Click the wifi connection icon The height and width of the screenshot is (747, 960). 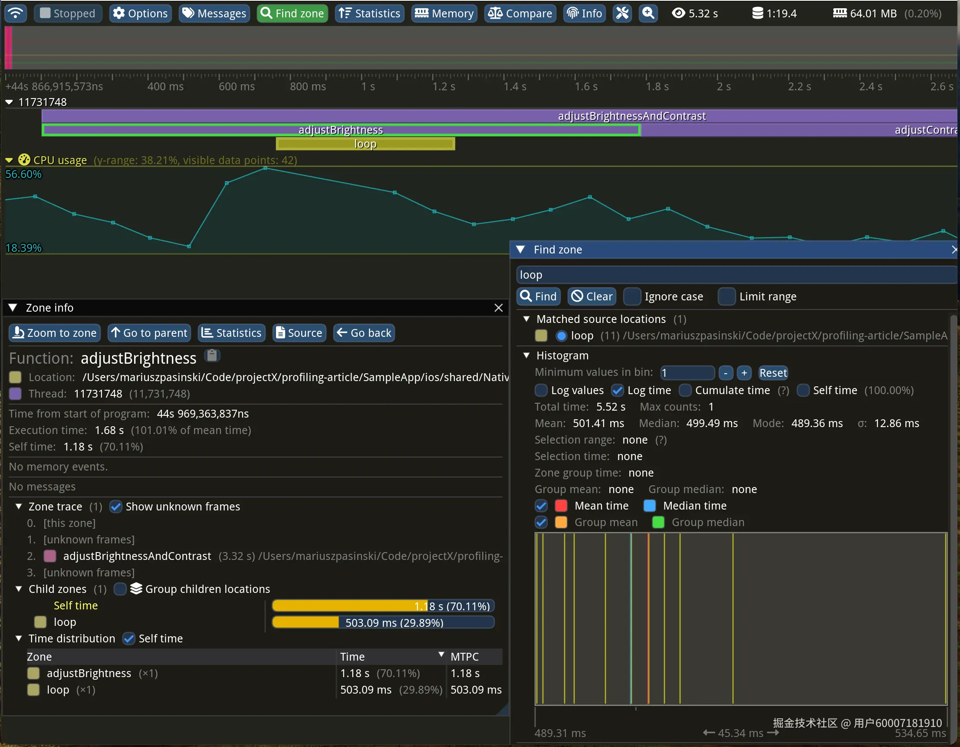pyautogui.click(x=15, y=13)
